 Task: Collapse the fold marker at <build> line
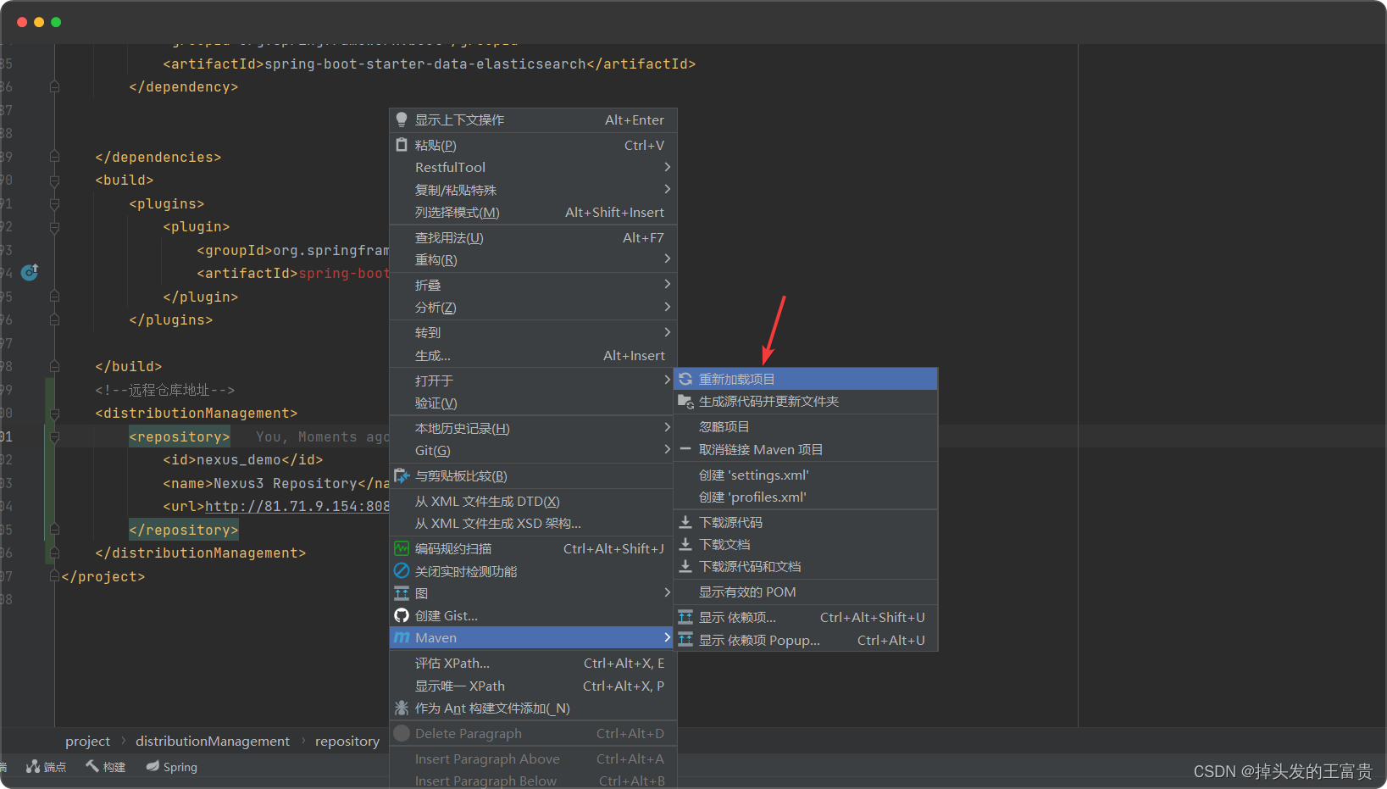tap(54, 181)
